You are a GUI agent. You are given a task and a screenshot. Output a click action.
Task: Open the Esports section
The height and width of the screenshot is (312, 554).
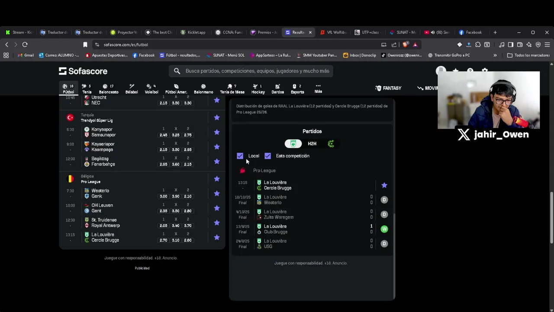297,89
